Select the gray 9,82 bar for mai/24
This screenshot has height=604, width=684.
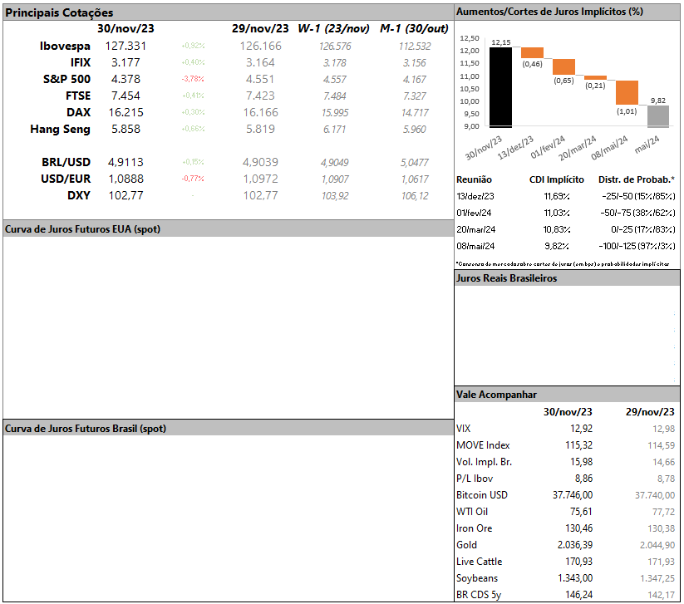coord(658,116)
